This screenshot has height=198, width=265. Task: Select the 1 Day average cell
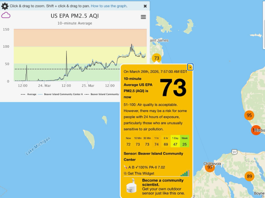coord(175,141)
